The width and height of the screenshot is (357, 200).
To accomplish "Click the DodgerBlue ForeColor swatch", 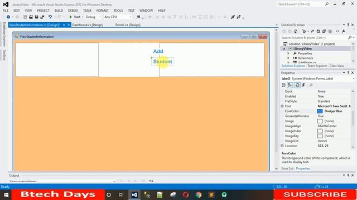I will [x=320, y=111].
